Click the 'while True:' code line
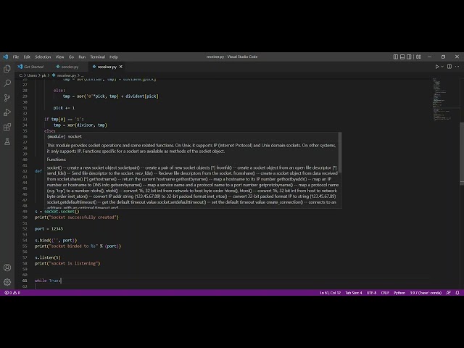 [48, 281]
